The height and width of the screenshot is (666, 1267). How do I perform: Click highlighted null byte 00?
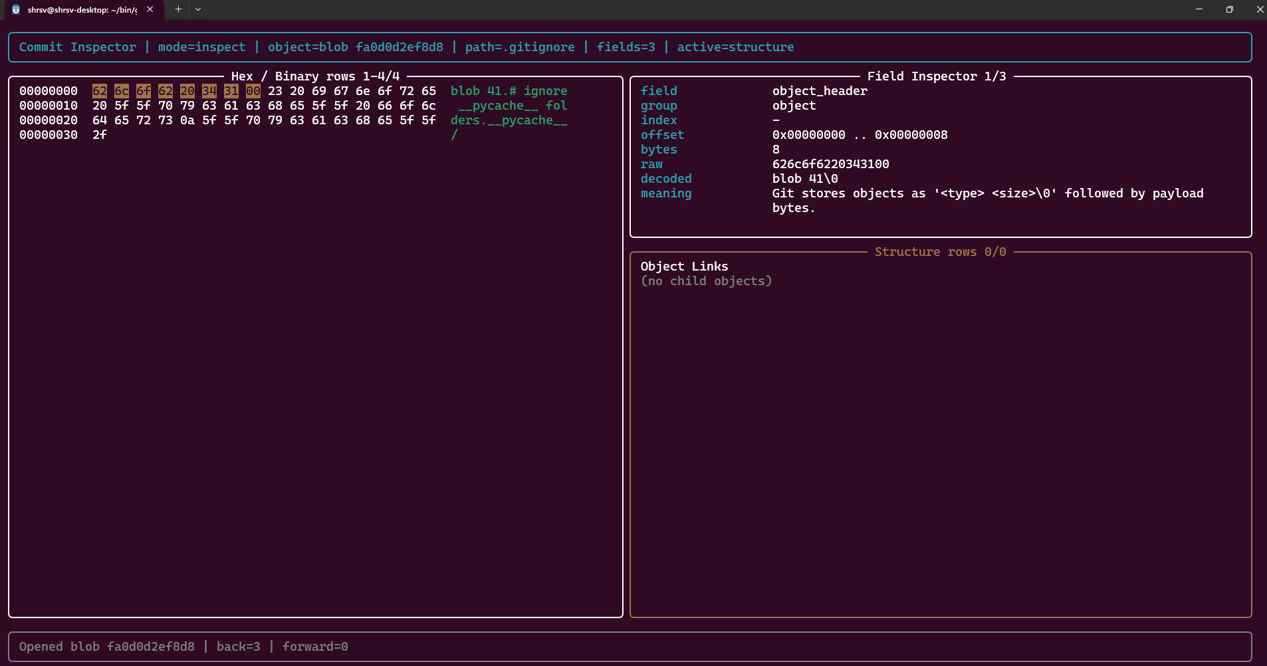tap(253, 91)
